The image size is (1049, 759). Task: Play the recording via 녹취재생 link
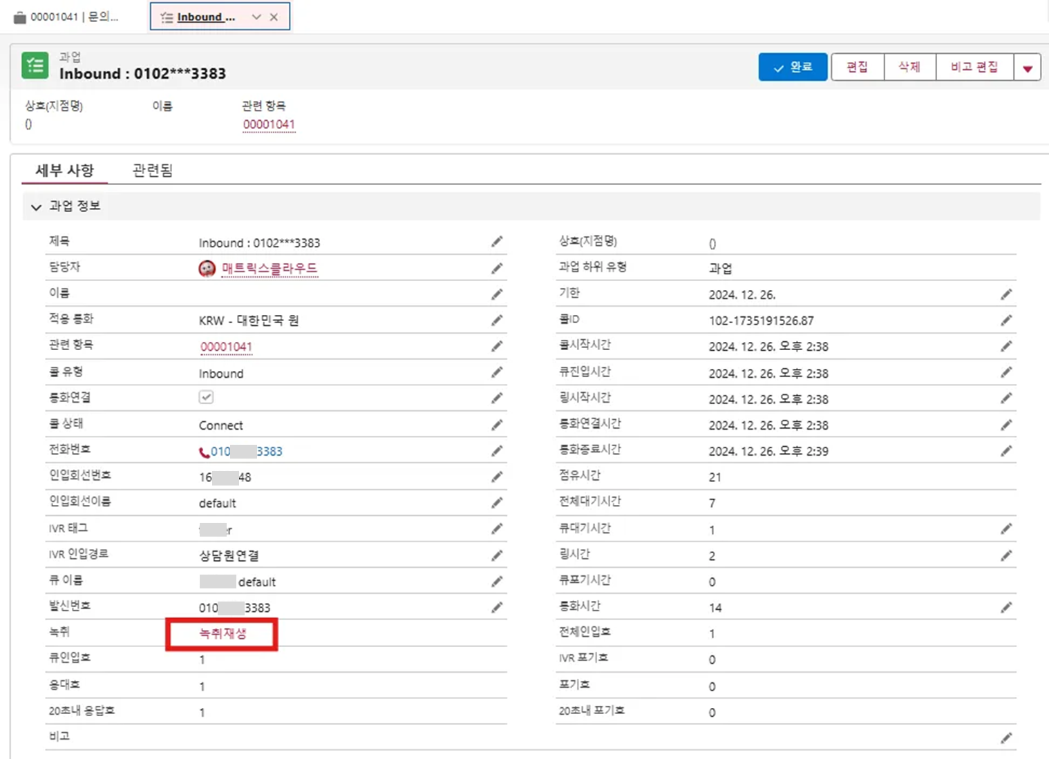[223, 633]
